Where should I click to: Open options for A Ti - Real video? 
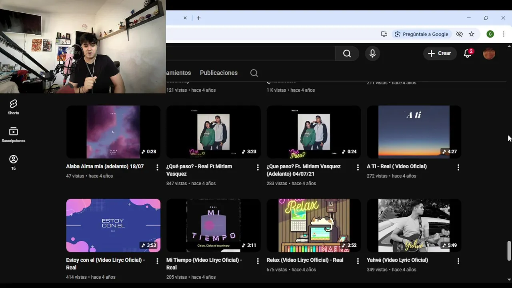(458, 168)
